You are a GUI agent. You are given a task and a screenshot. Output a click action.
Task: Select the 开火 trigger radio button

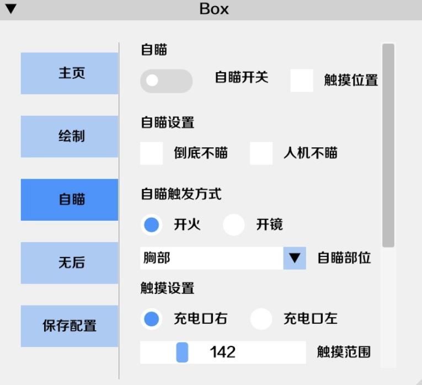pyautogui.click(x=152, y=224)
